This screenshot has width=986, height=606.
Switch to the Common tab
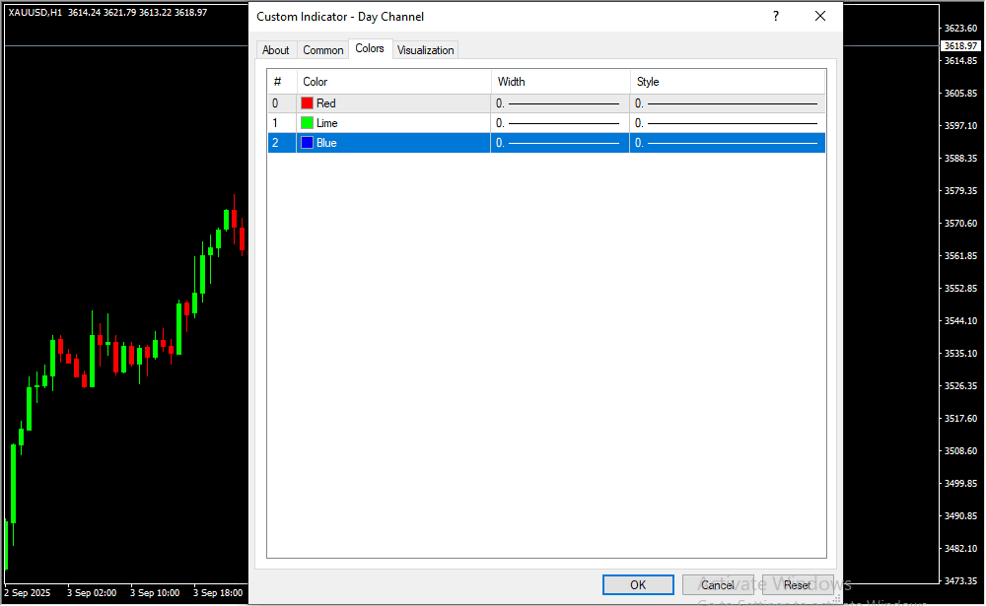pyautogui.click(x=322, y=50)
